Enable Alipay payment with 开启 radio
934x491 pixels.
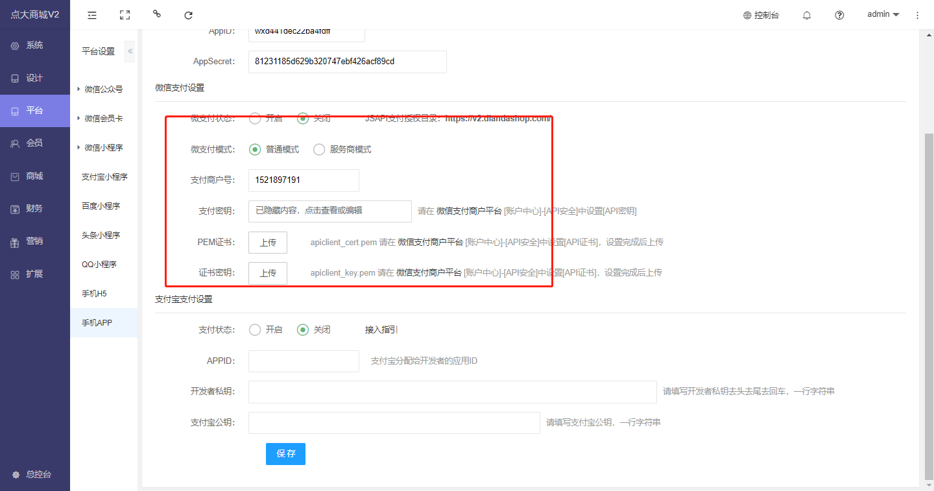(x=255, y=329)
